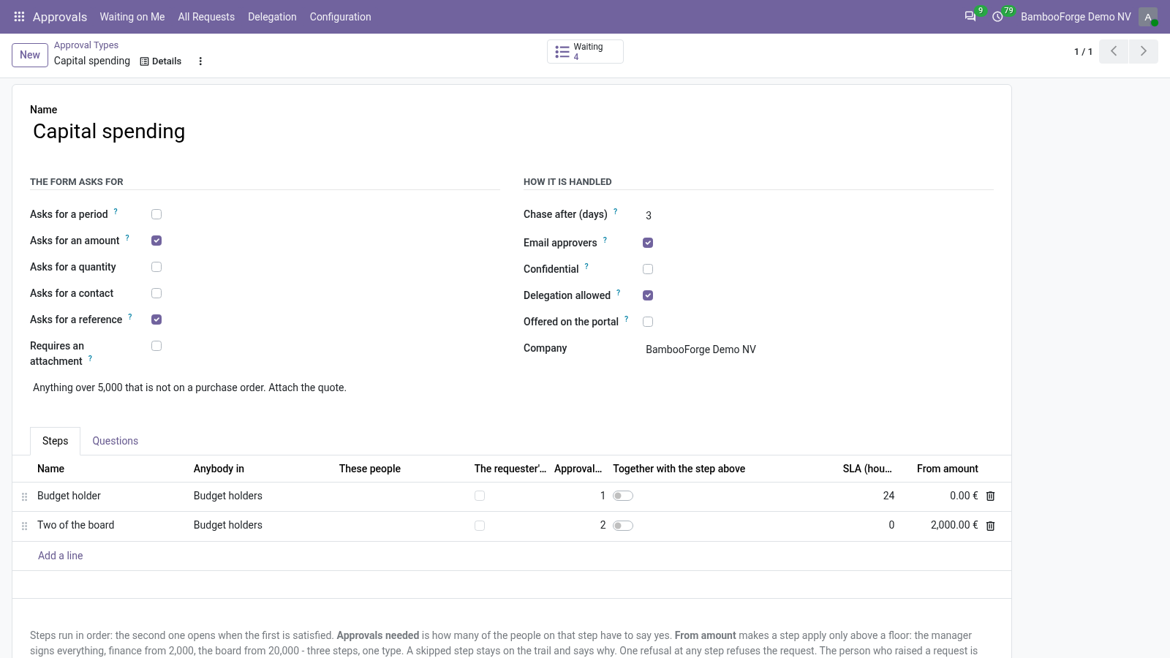Open the activities clock icon

click(997, 17)
